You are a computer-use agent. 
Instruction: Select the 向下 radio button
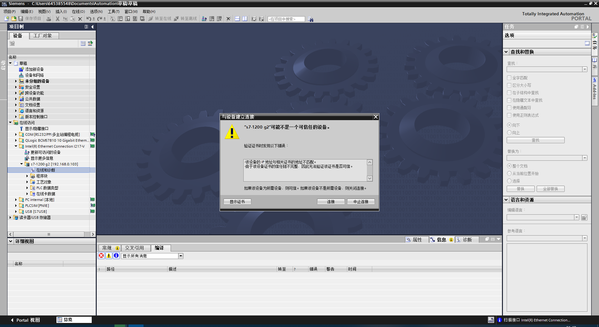pos(509,125)
